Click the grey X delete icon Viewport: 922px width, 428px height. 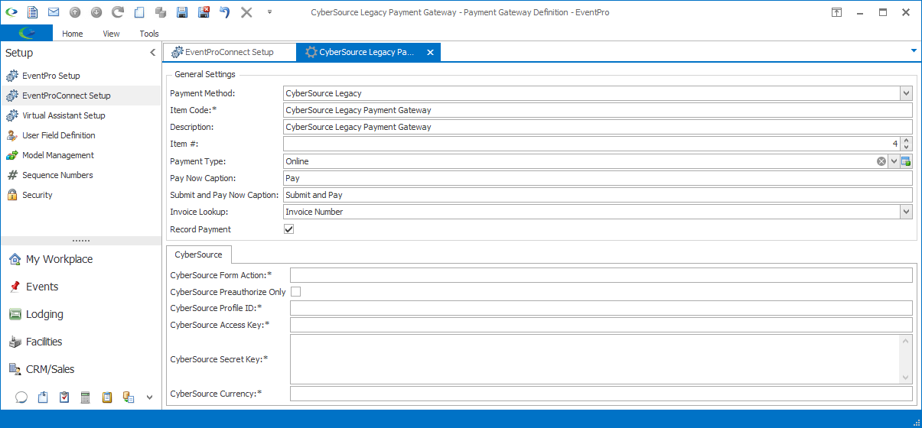pos(246,12)
